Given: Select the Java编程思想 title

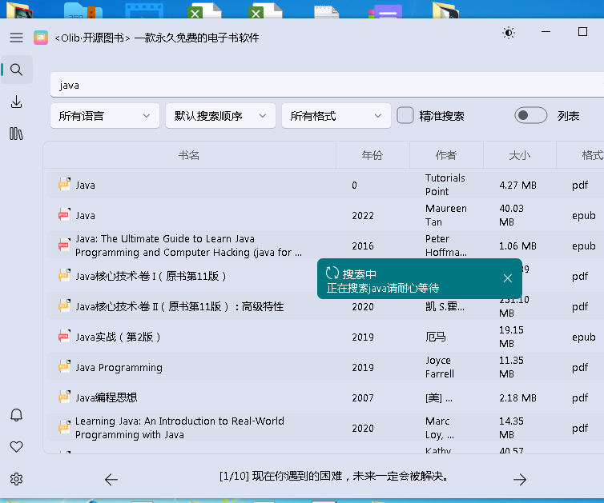Looking at the screenshot, I should pyautogui.click(x=106, y=397).
